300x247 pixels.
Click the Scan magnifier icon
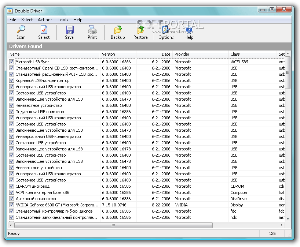click(x=21, y=29)
